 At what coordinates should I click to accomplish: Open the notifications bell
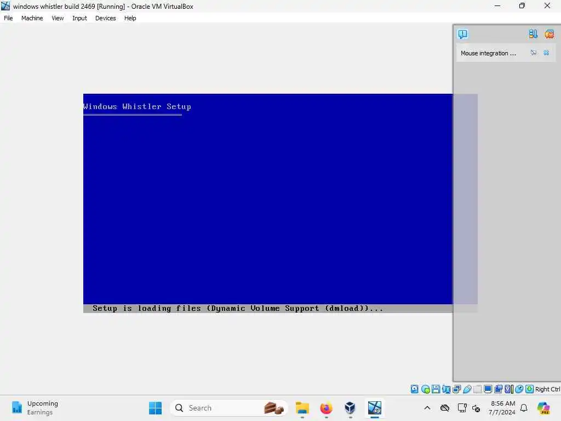(x=524, y=408)
